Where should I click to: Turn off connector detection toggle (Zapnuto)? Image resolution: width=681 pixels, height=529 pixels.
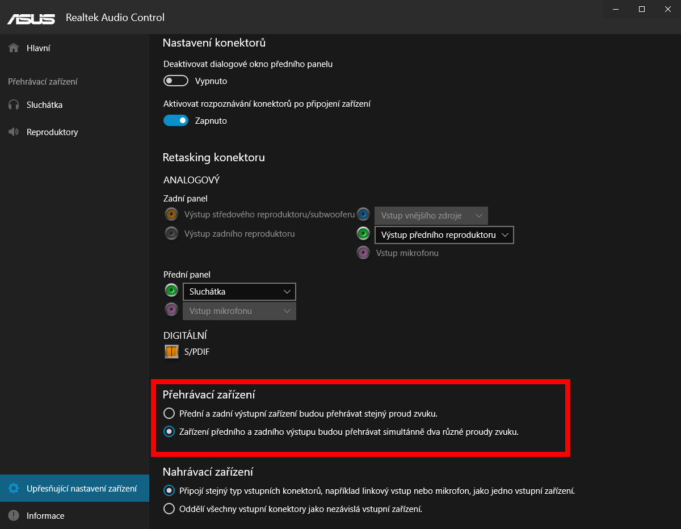click(176, 120)
